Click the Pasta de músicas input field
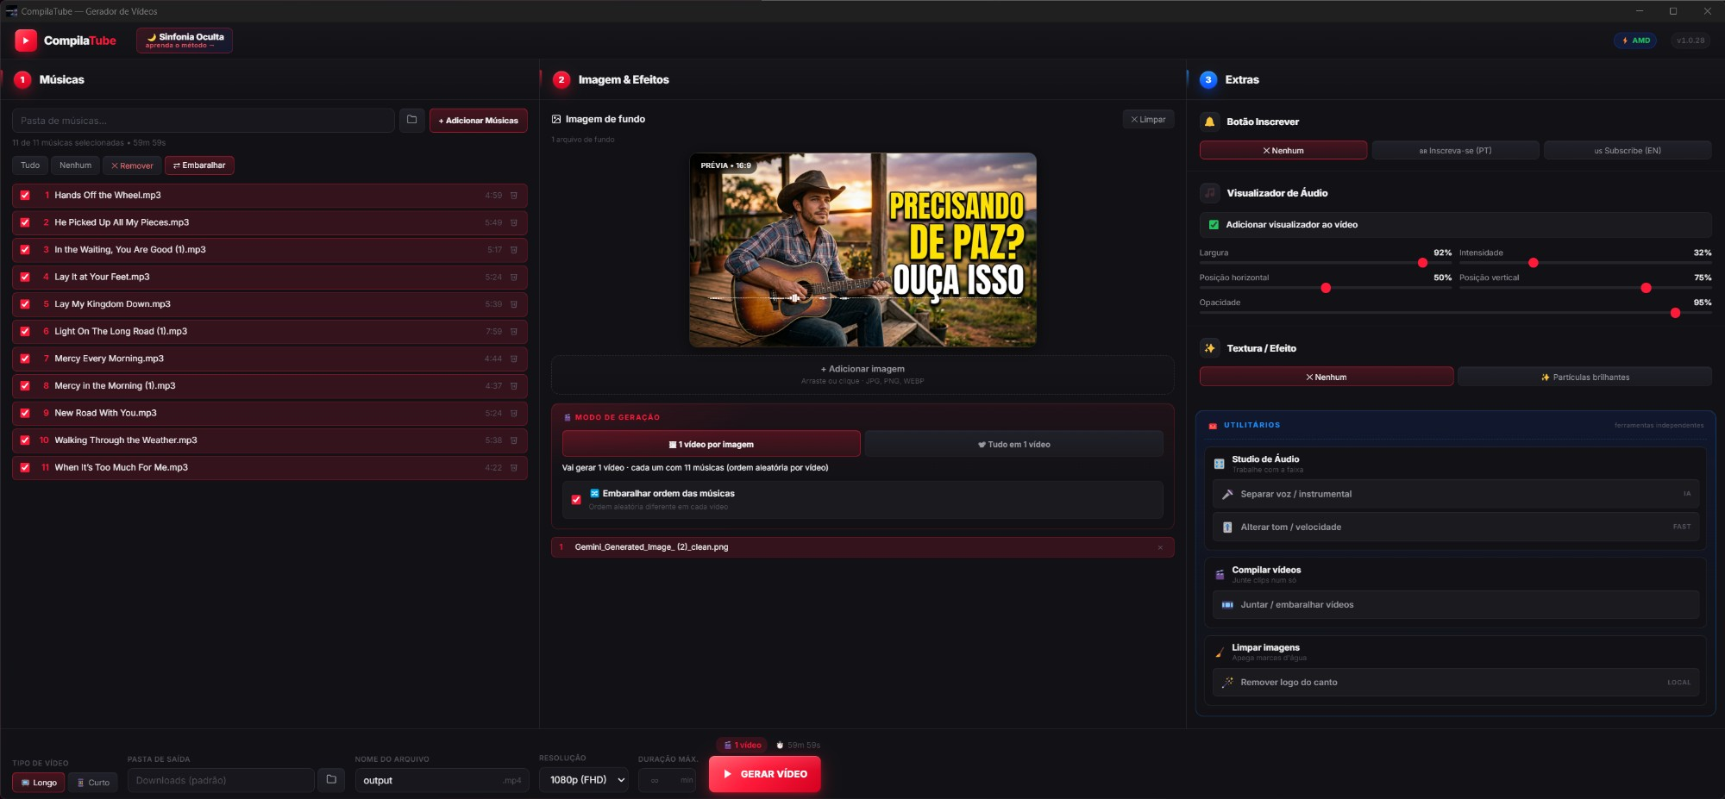This screenshot has width=1725, height=799. [203, 121]
